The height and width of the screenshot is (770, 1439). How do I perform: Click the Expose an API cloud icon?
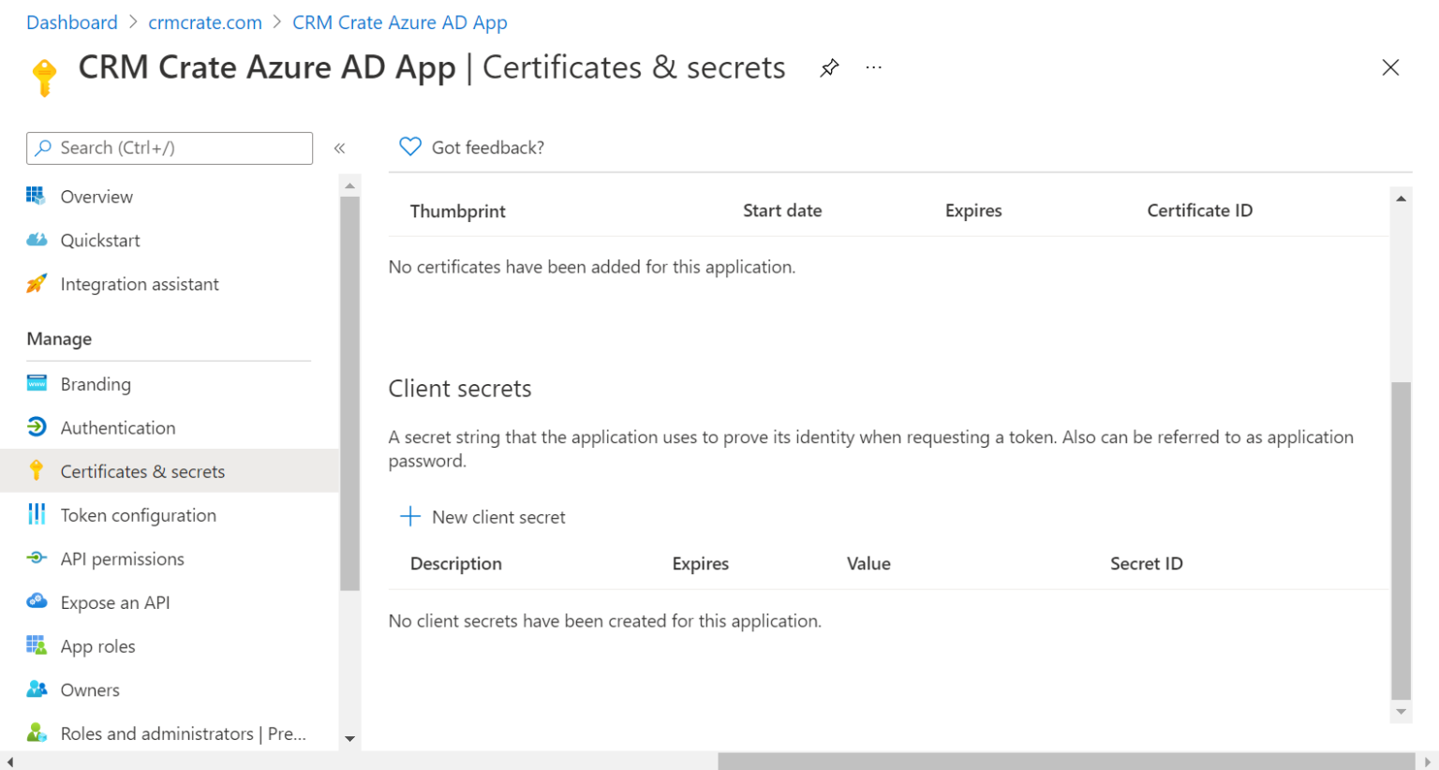click(x=36, y=601)
